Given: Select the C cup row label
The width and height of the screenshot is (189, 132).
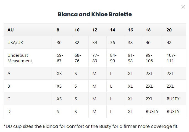Looking at the screenshot, I should coord(9,99).
